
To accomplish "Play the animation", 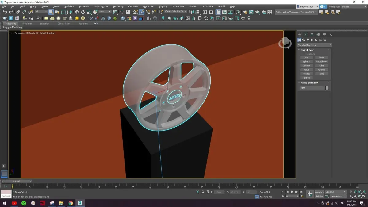I will point(292,192).
